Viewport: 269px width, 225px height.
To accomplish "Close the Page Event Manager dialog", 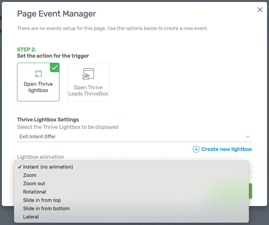I will pyautogui.click(x=260, y=10).
